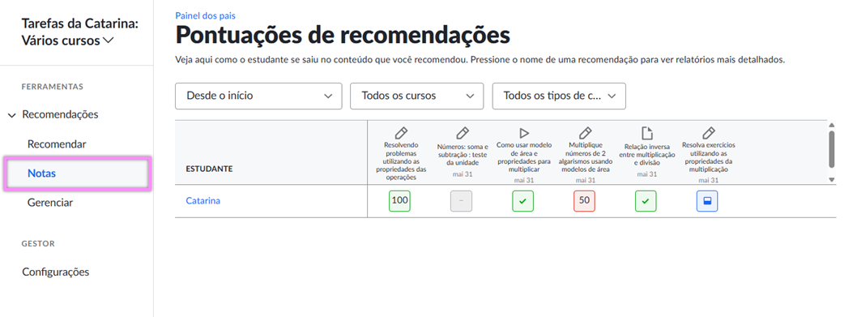Collapse the Recomendações section in sidebar

point(13,115)
